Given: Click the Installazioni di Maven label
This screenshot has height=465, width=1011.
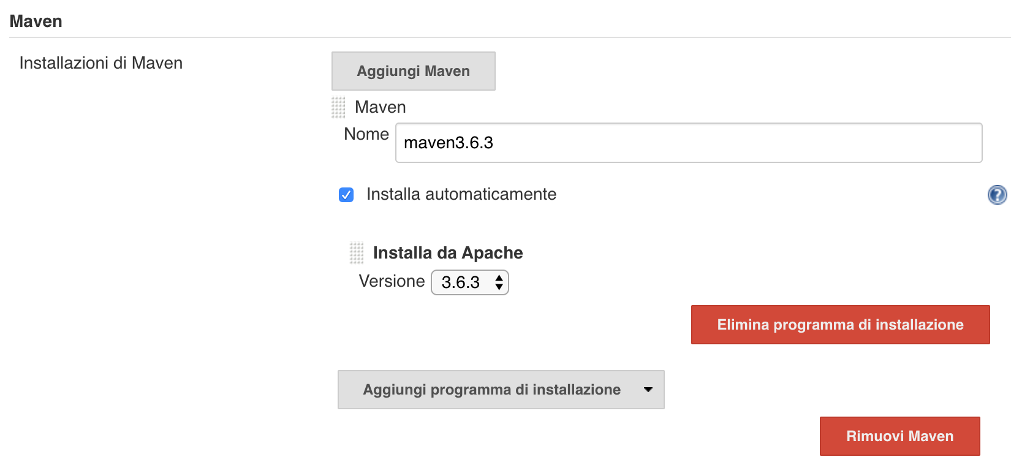Looking at the screenshot, I should pyautogui.click(x=101, y=63).
